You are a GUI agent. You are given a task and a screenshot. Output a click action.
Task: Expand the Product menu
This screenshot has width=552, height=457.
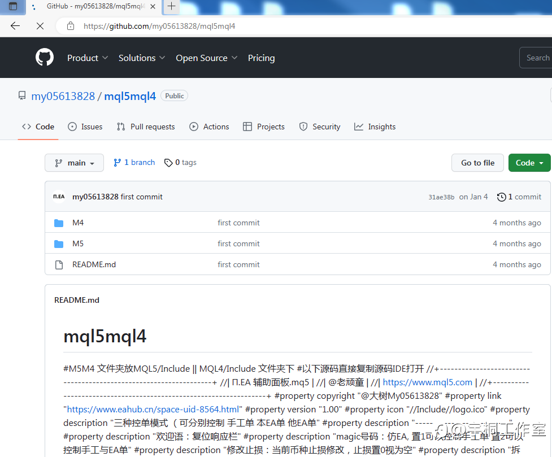[x=88, y=58]
